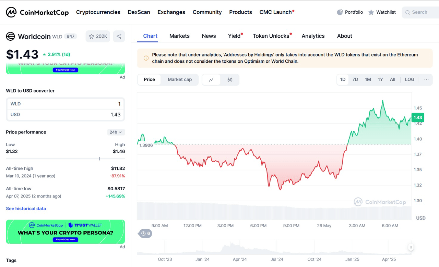Image resolution: width=439 pixels, height=267 pixels.
Task: Select the 7D time range button
Action: pos(355,79)
